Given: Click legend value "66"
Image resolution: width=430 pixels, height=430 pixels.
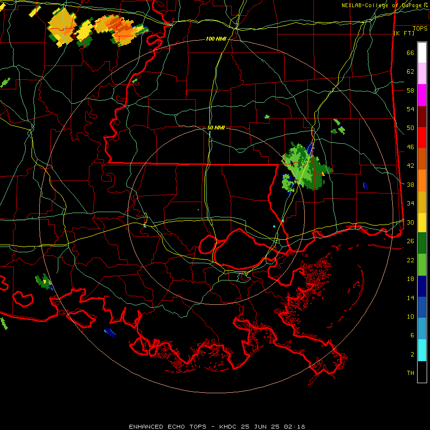Looking at the screenshot, I should (410, 53).
